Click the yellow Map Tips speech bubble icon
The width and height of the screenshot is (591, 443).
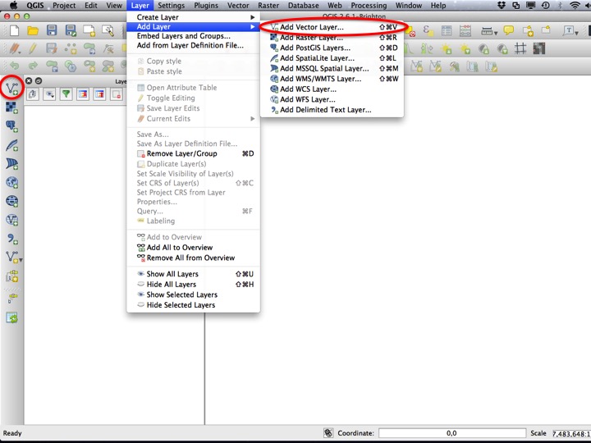509,30
